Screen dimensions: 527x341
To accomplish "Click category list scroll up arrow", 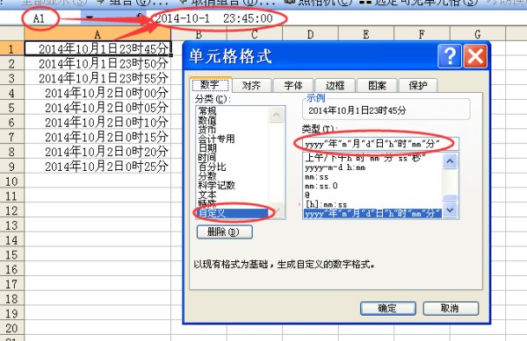I will [x=277, y=115].
